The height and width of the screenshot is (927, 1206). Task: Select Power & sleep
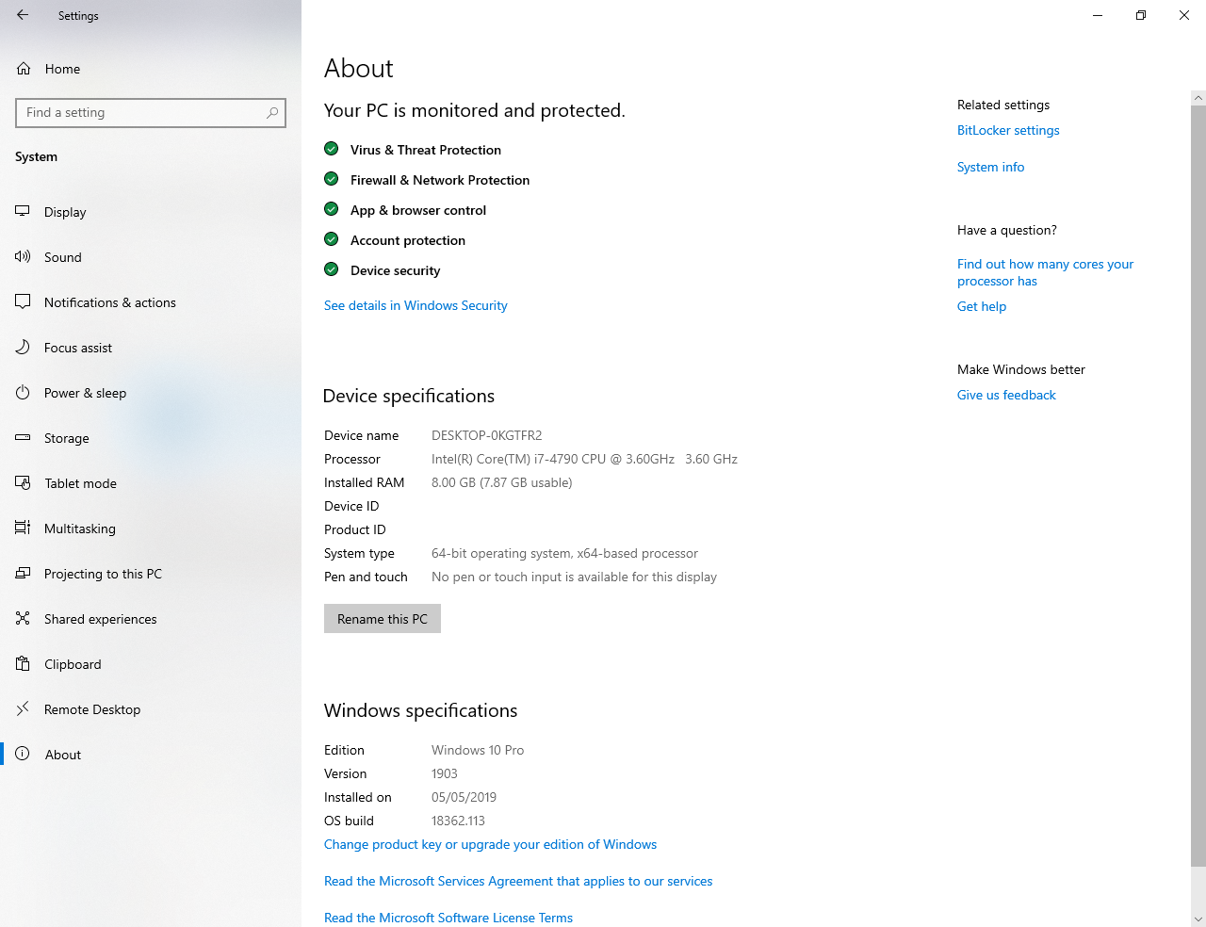151,393
